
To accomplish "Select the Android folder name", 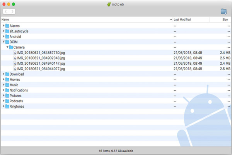I will [x=15, y=36].
